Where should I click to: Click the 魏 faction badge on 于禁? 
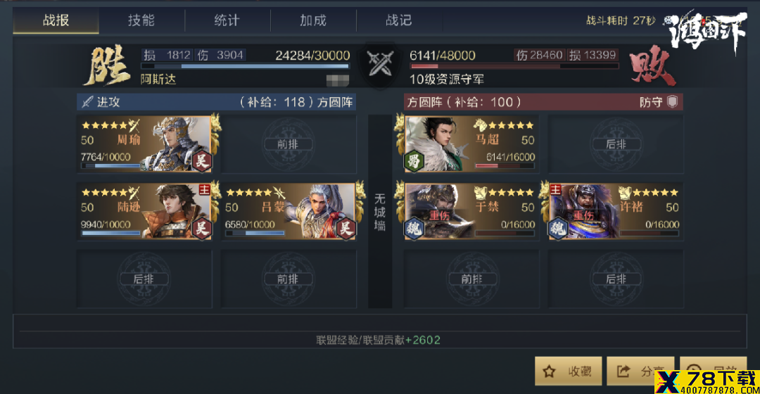(x=414, y=228)
